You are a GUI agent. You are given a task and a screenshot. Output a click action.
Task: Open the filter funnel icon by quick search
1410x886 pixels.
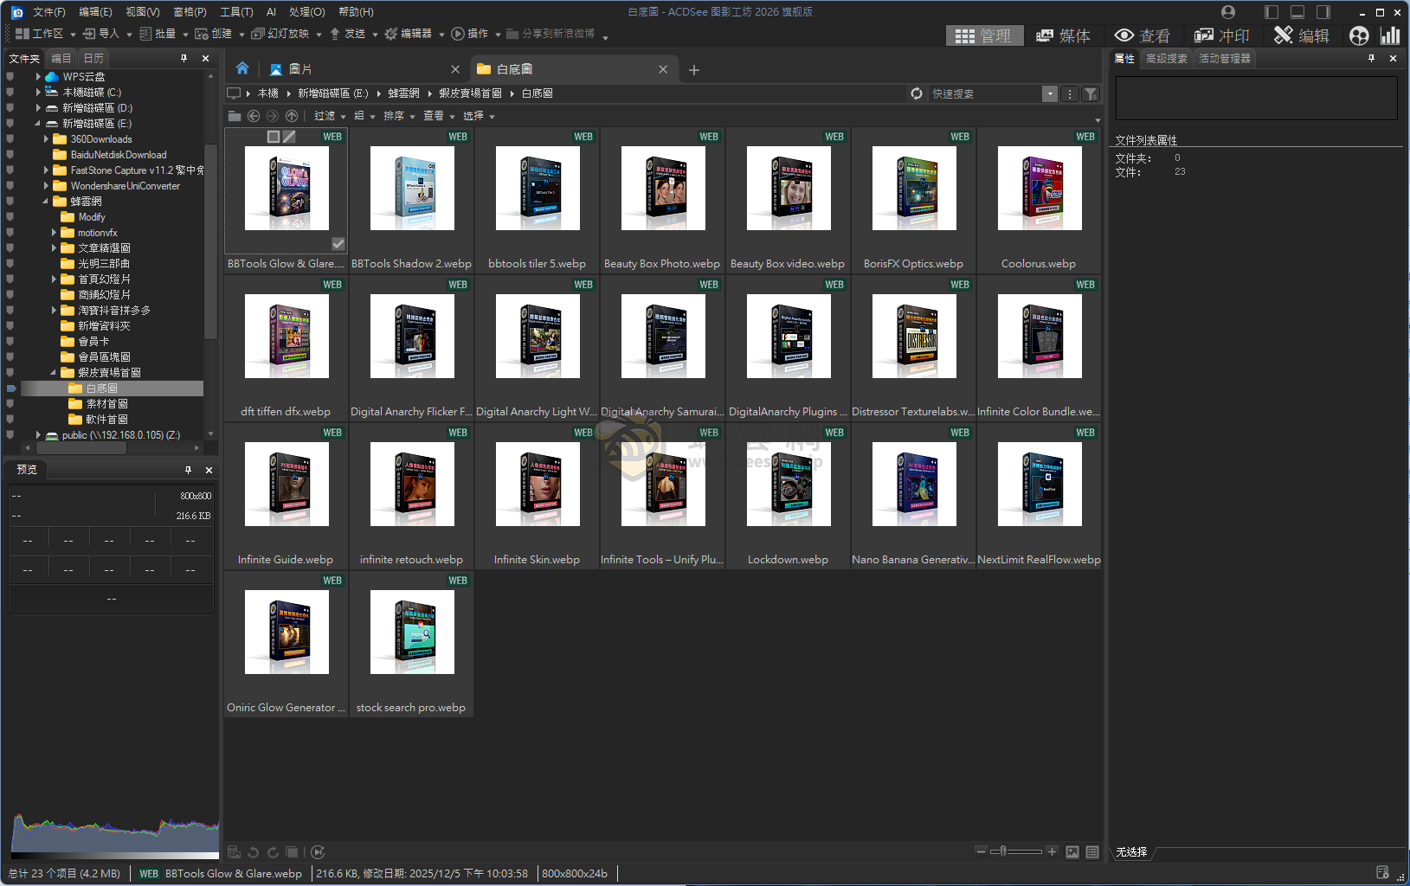pos(1091,93)
